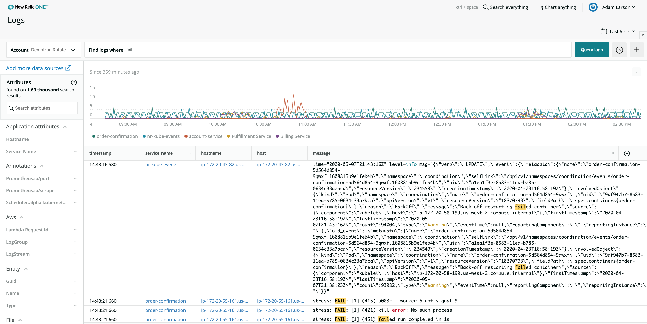
Task: Click the Attributes help question mark icon
Action: click(74, 82)
